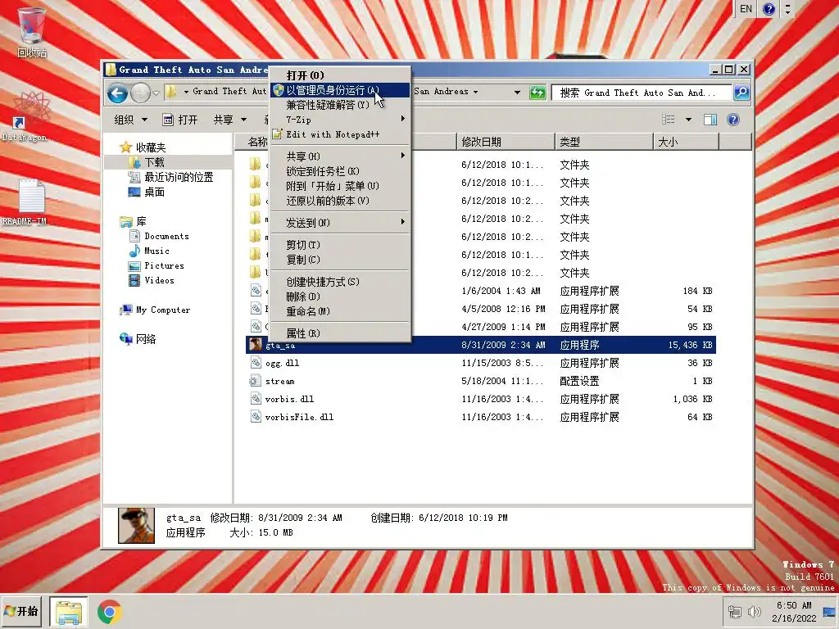Click the change view icon
Image resolution: width=839 pixels, height=629 pixels.
[x=669, y=120]
